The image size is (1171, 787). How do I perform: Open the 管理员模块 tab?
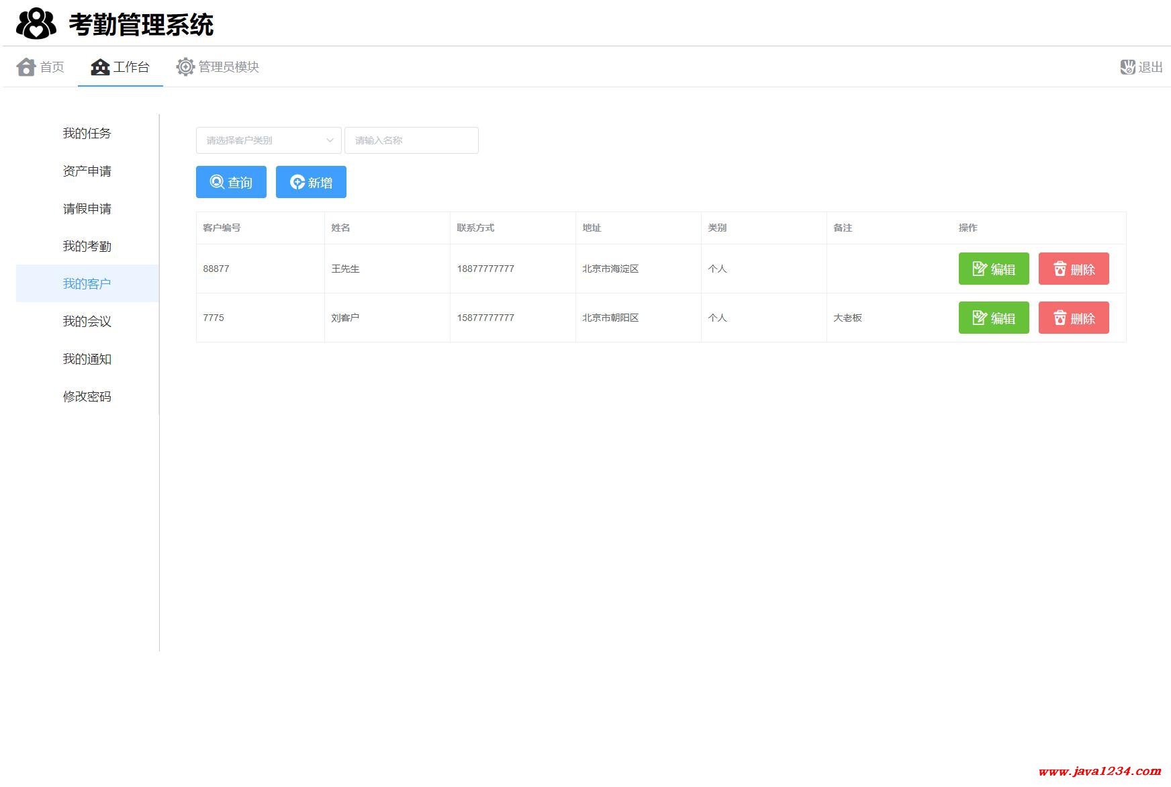tap(218, 67)
